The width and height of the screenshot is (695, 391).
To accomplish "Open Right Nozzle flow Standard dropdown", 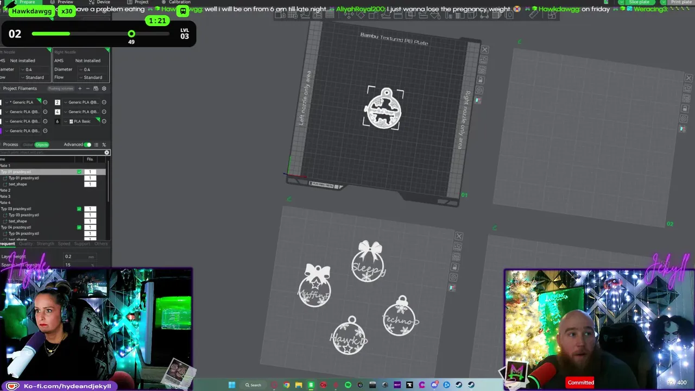I will tap(92, 77).
